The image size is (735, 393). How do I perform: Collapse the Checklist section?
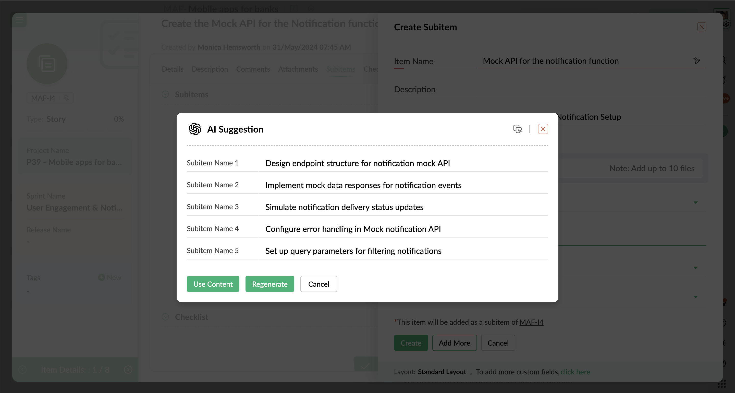(165, 317)
